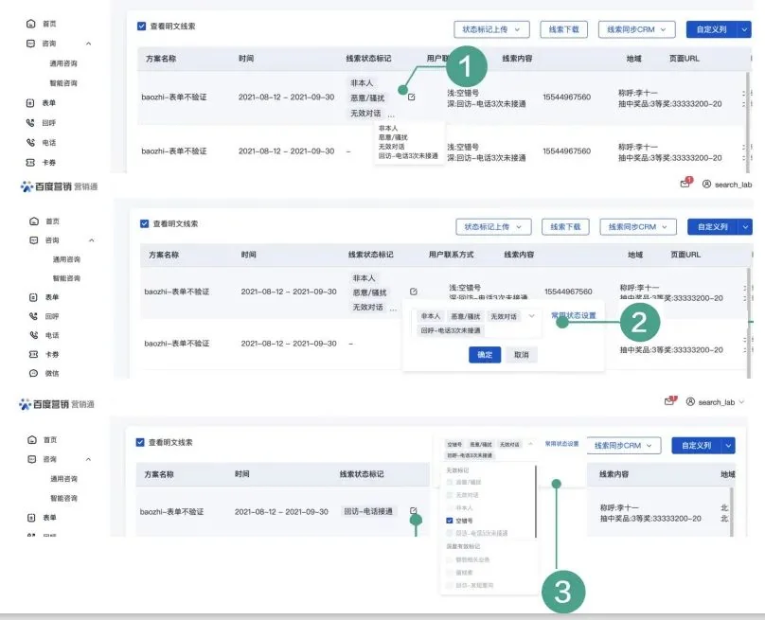Toggle 查看明文线索 checkbox in bottom screenshot

(140, 442)
